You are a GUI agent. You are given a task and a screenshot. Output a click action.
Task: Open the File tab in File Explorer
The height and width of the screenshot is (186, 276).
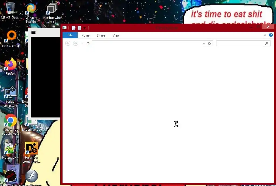tap(70, 35)
